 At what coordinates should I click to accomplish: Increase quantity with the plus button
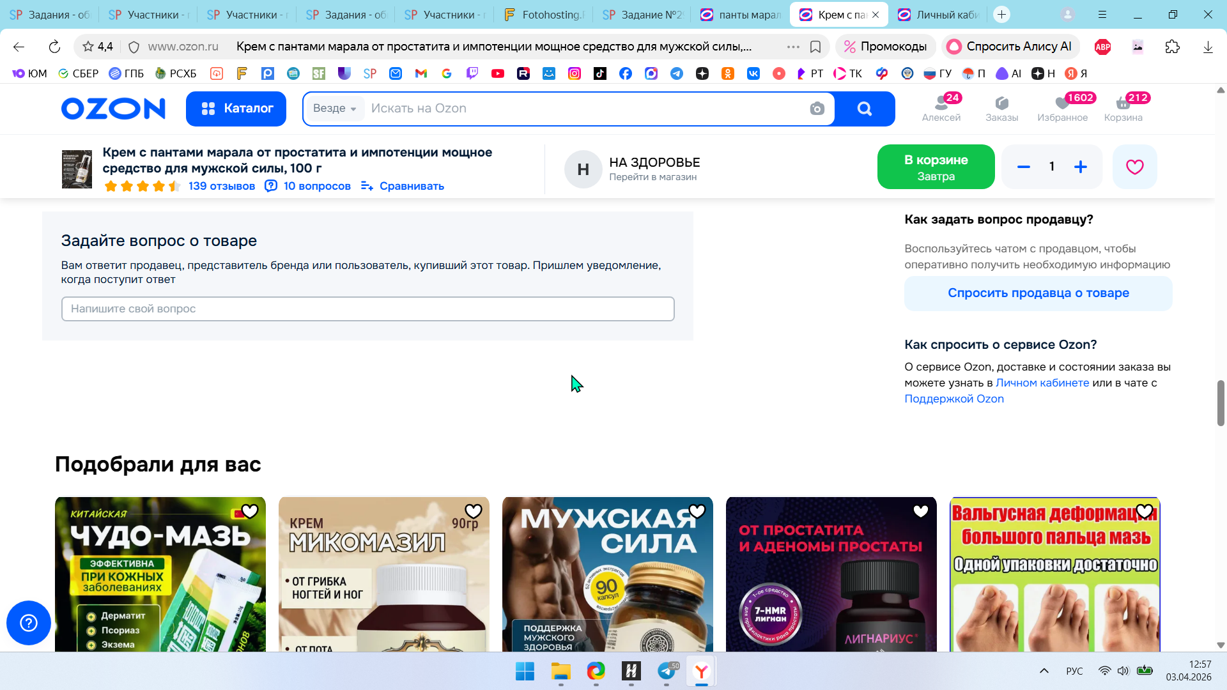pyautogui.click(x=1081, y=167)
